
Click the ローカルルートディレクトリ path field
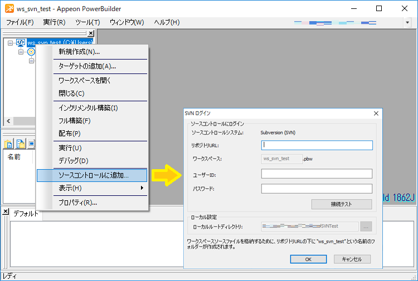310,226
